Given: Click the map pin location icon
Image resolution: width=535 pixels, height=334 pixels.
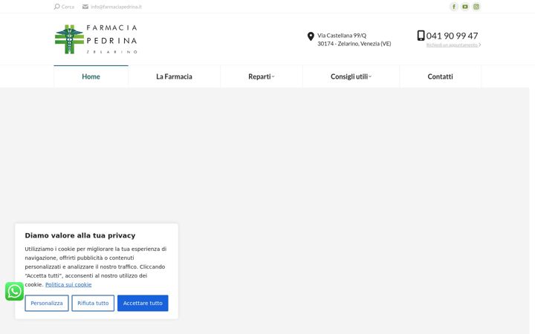Looking at the screenshot, I should click(x=311, y=36).
